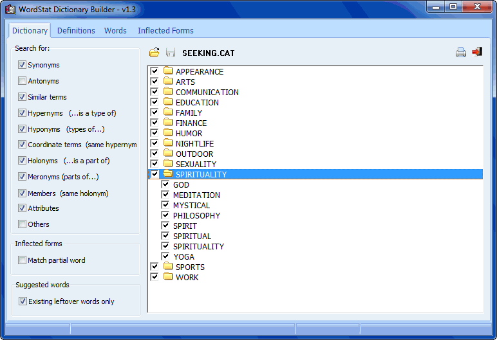
Task: Select the highlighted SPIRITUALITY category label
Action: pyautogui.click(x=201, y=174)
